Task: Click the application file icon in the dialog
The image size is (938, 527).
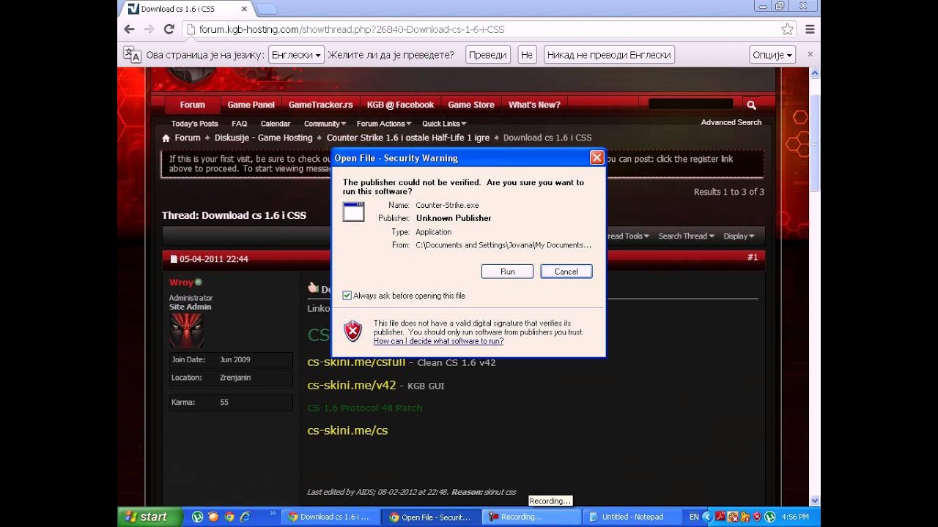Action: click(x=353, y=212)
